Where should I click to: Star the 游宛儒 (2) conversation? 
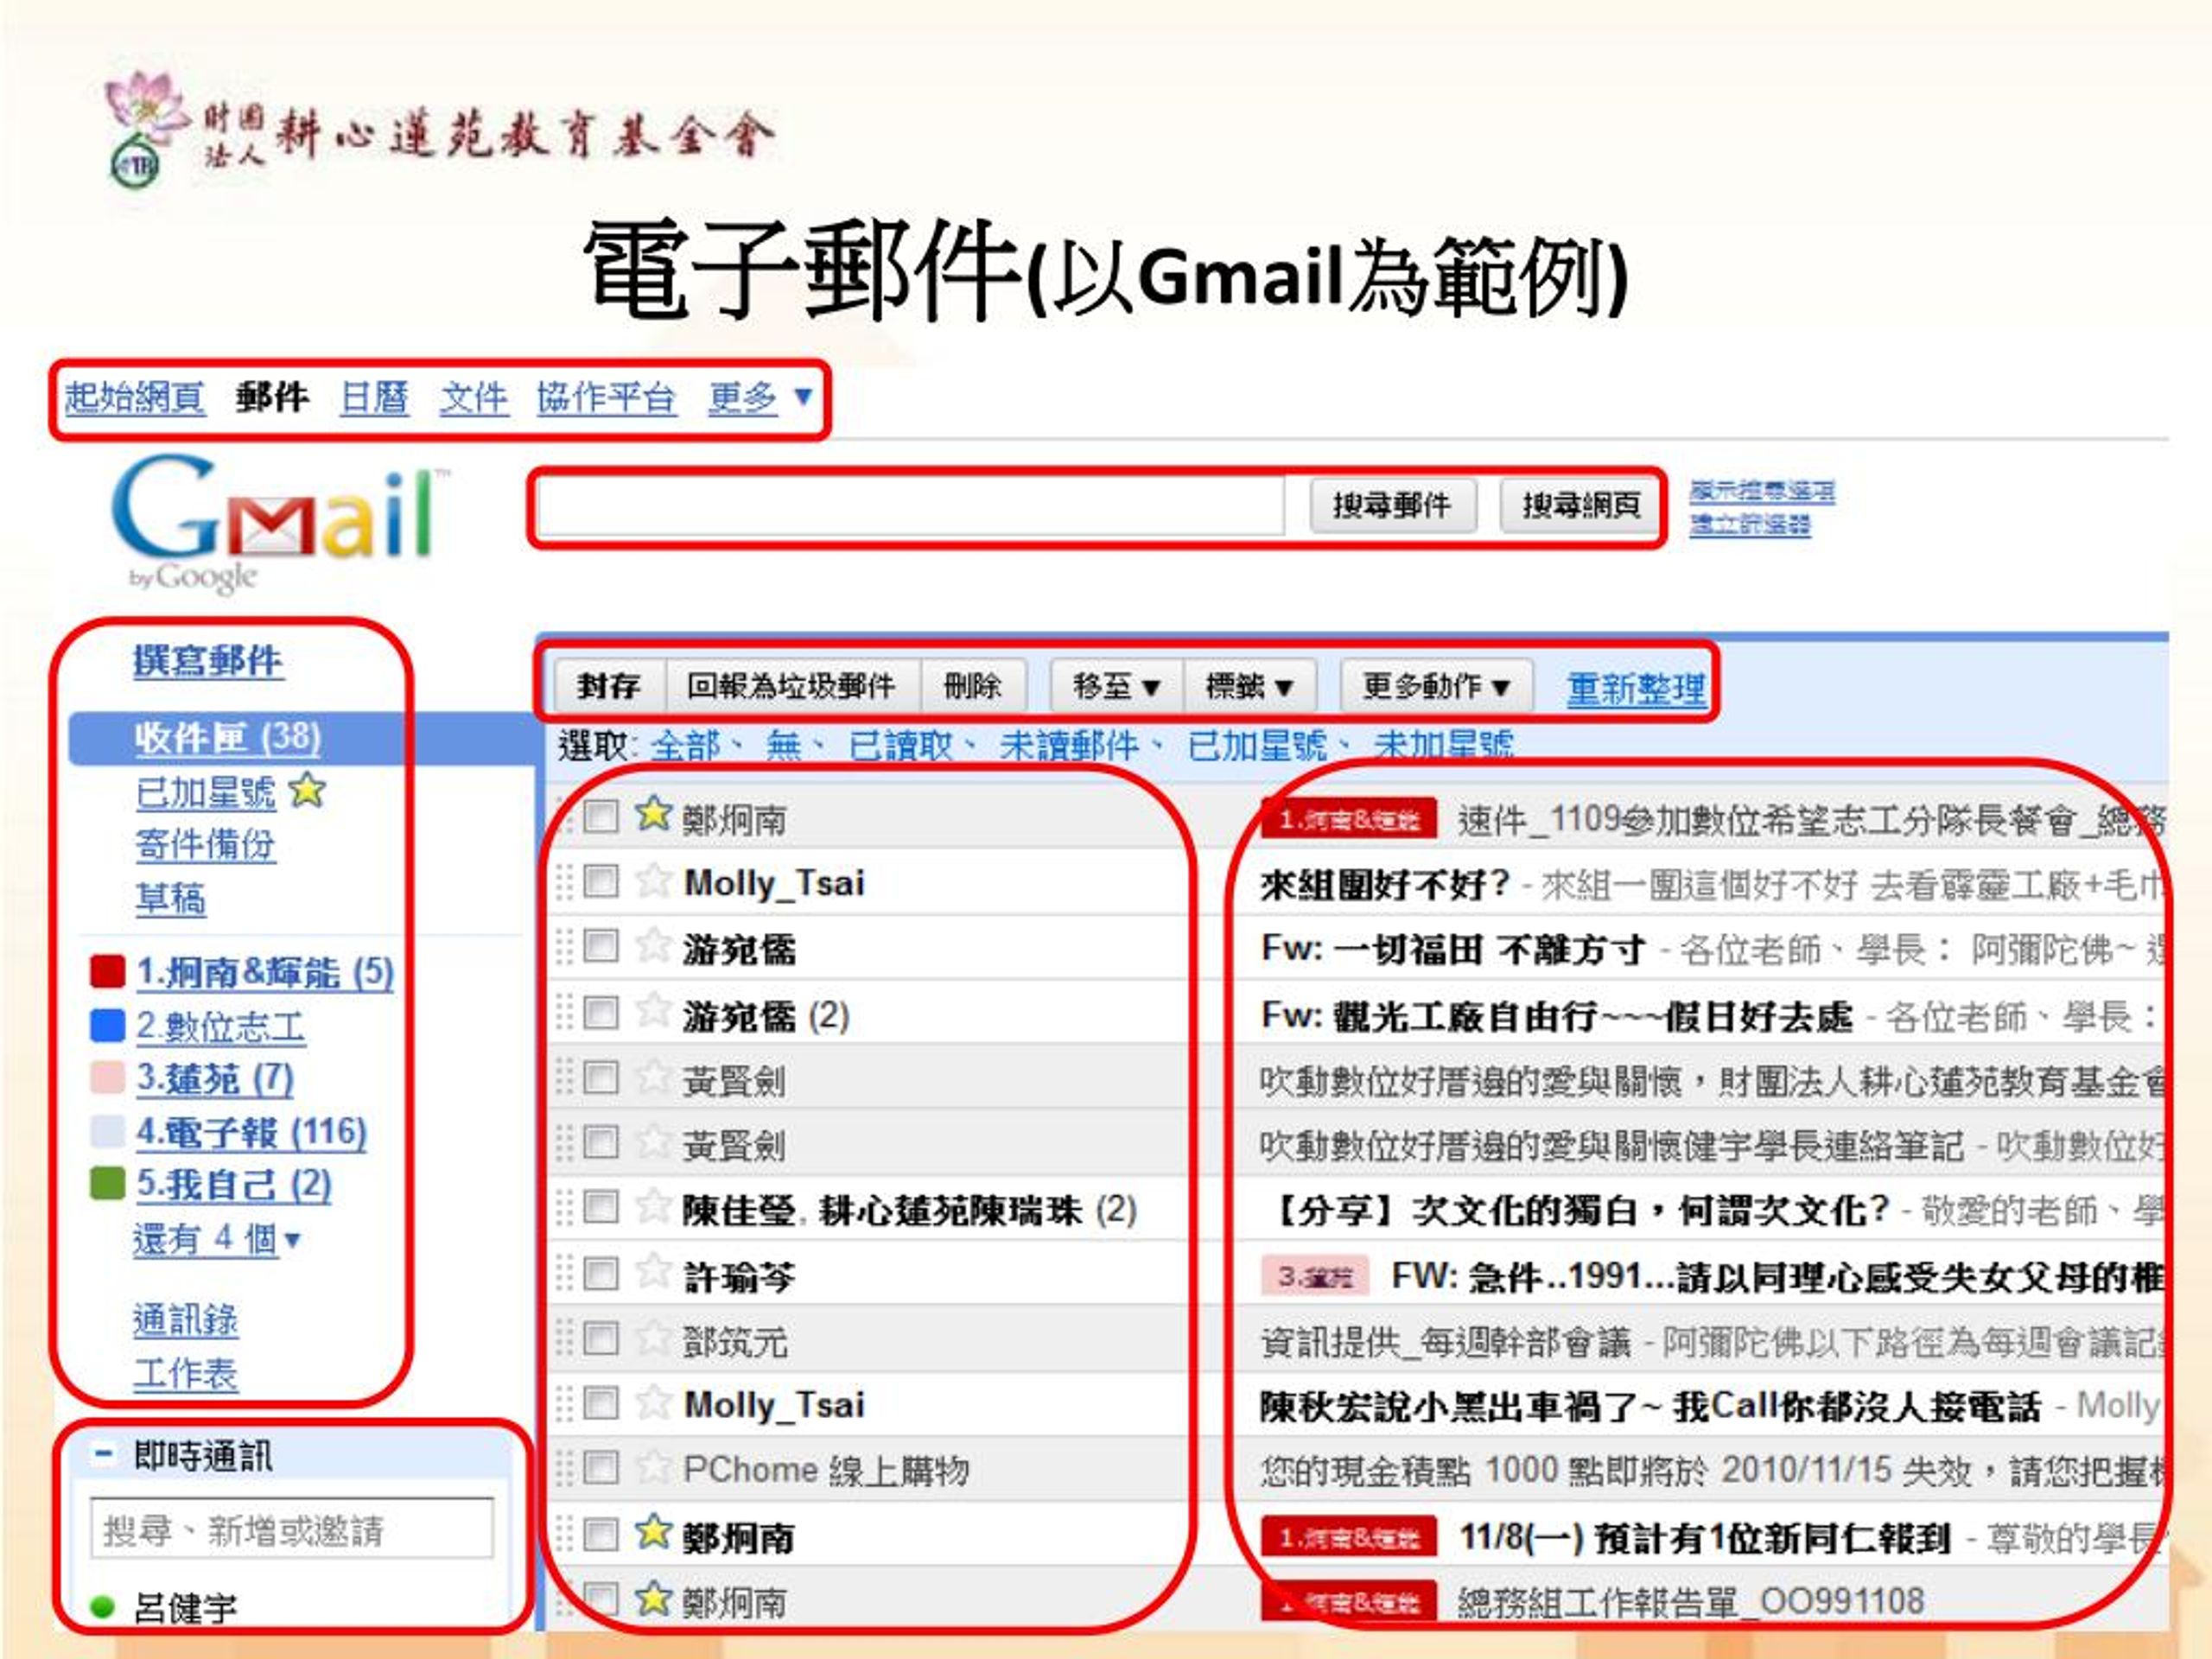(653, 1011)
